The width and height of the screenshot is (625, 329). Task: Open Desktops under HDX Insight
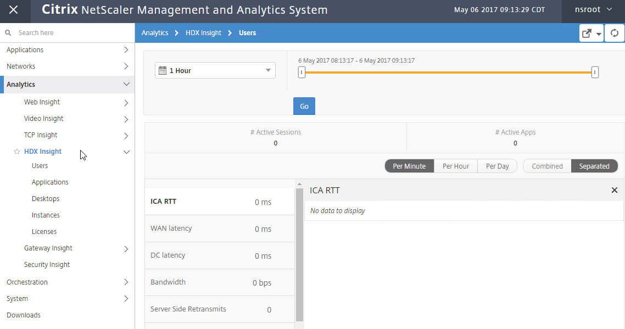pyautogui.click(x=46, y=199)
